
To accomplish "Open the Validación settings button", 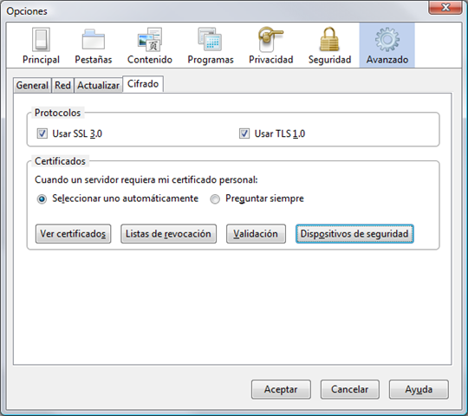I will tap(256, 234).
